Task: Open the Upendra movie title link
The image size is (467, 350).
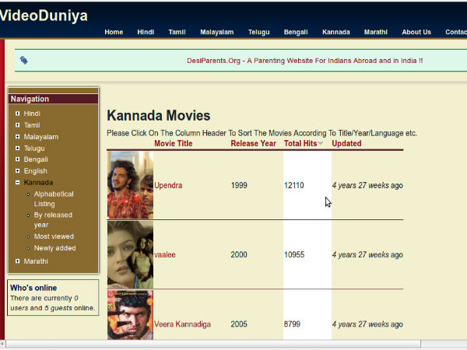Action: [168, 186]
